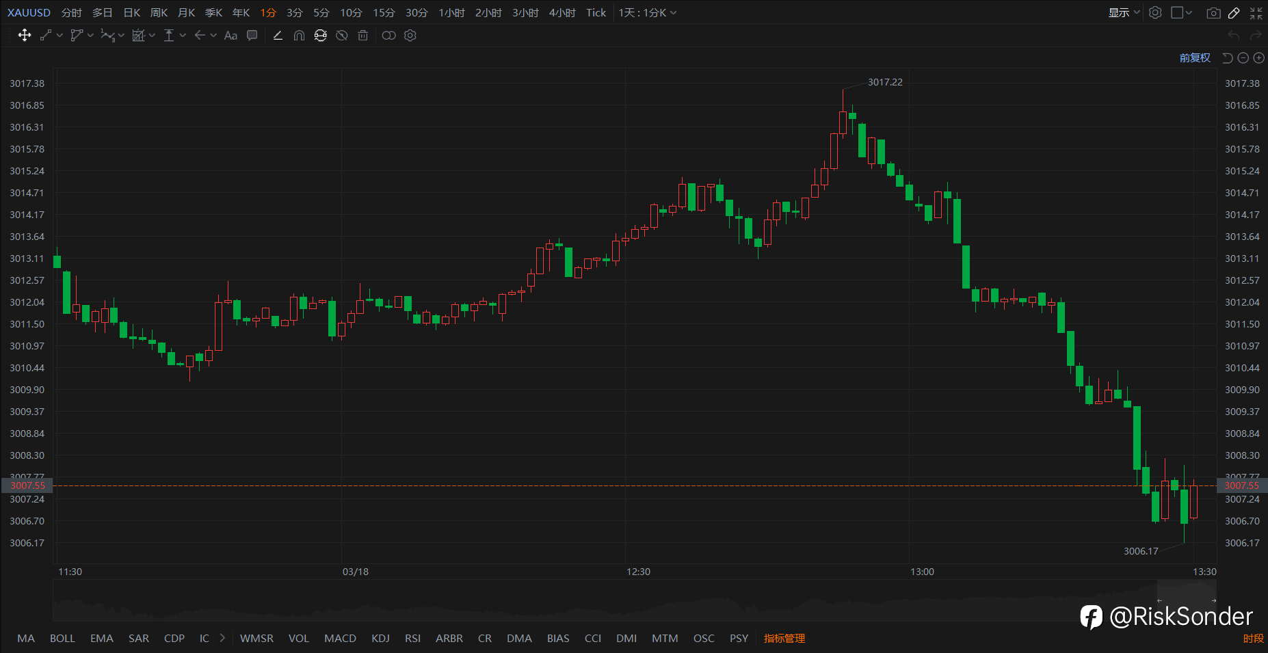Expand the polygon tool dropdown arrow
Image resolution: width=1268 pixels, height=653 pixels.
pyautogui.click(x=90, y=36)
